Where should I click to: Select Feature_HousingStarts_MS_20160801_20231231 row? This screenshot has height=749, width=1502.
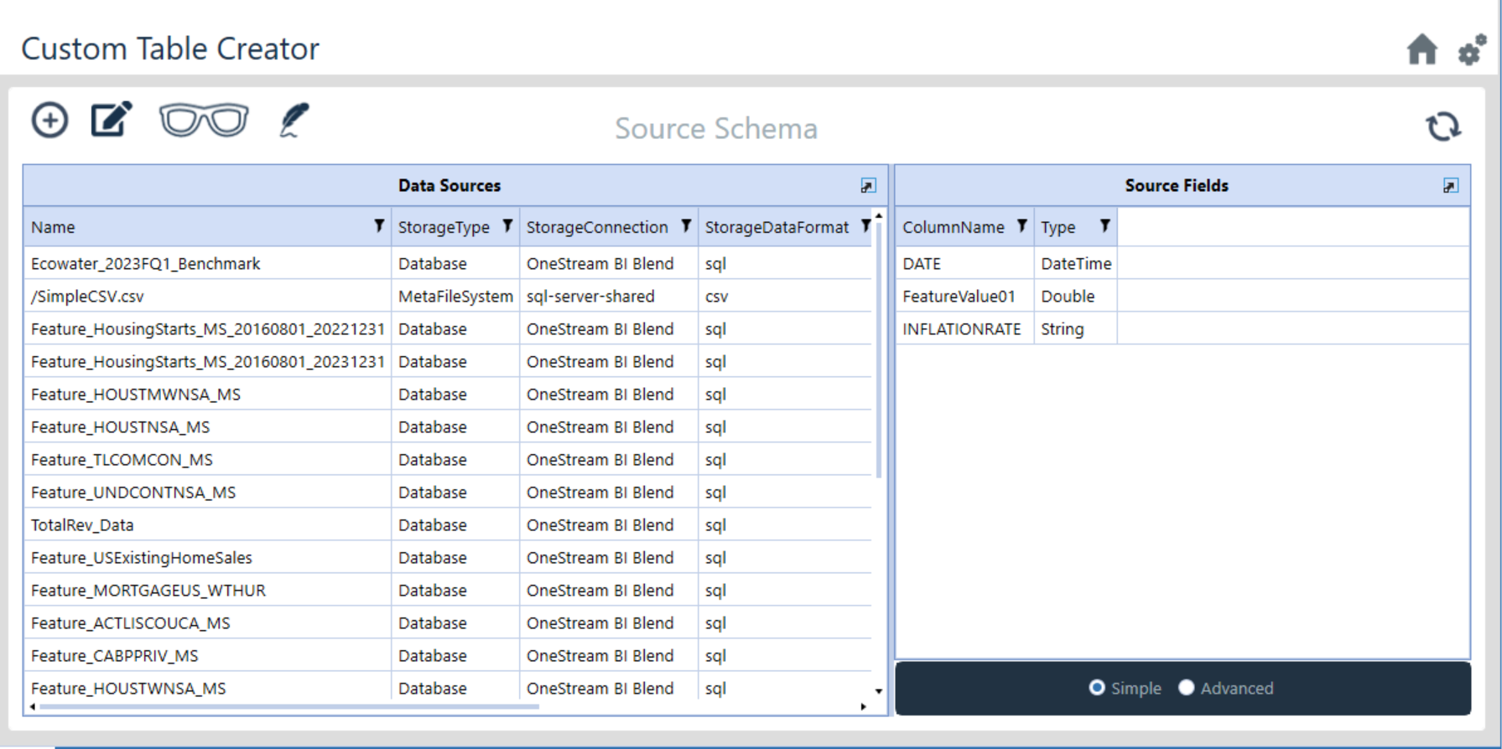(x=448, y=361)
